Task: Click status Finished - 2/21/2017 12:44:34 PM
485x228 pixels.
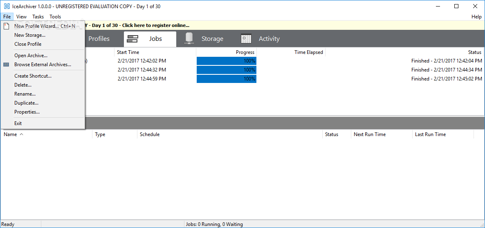Action: pyautogui.click(x=446, y=70)
